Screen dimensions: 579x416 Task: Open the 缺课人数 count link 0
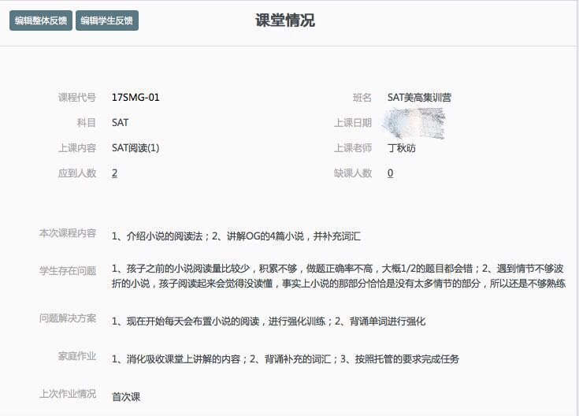coord(390,173)
